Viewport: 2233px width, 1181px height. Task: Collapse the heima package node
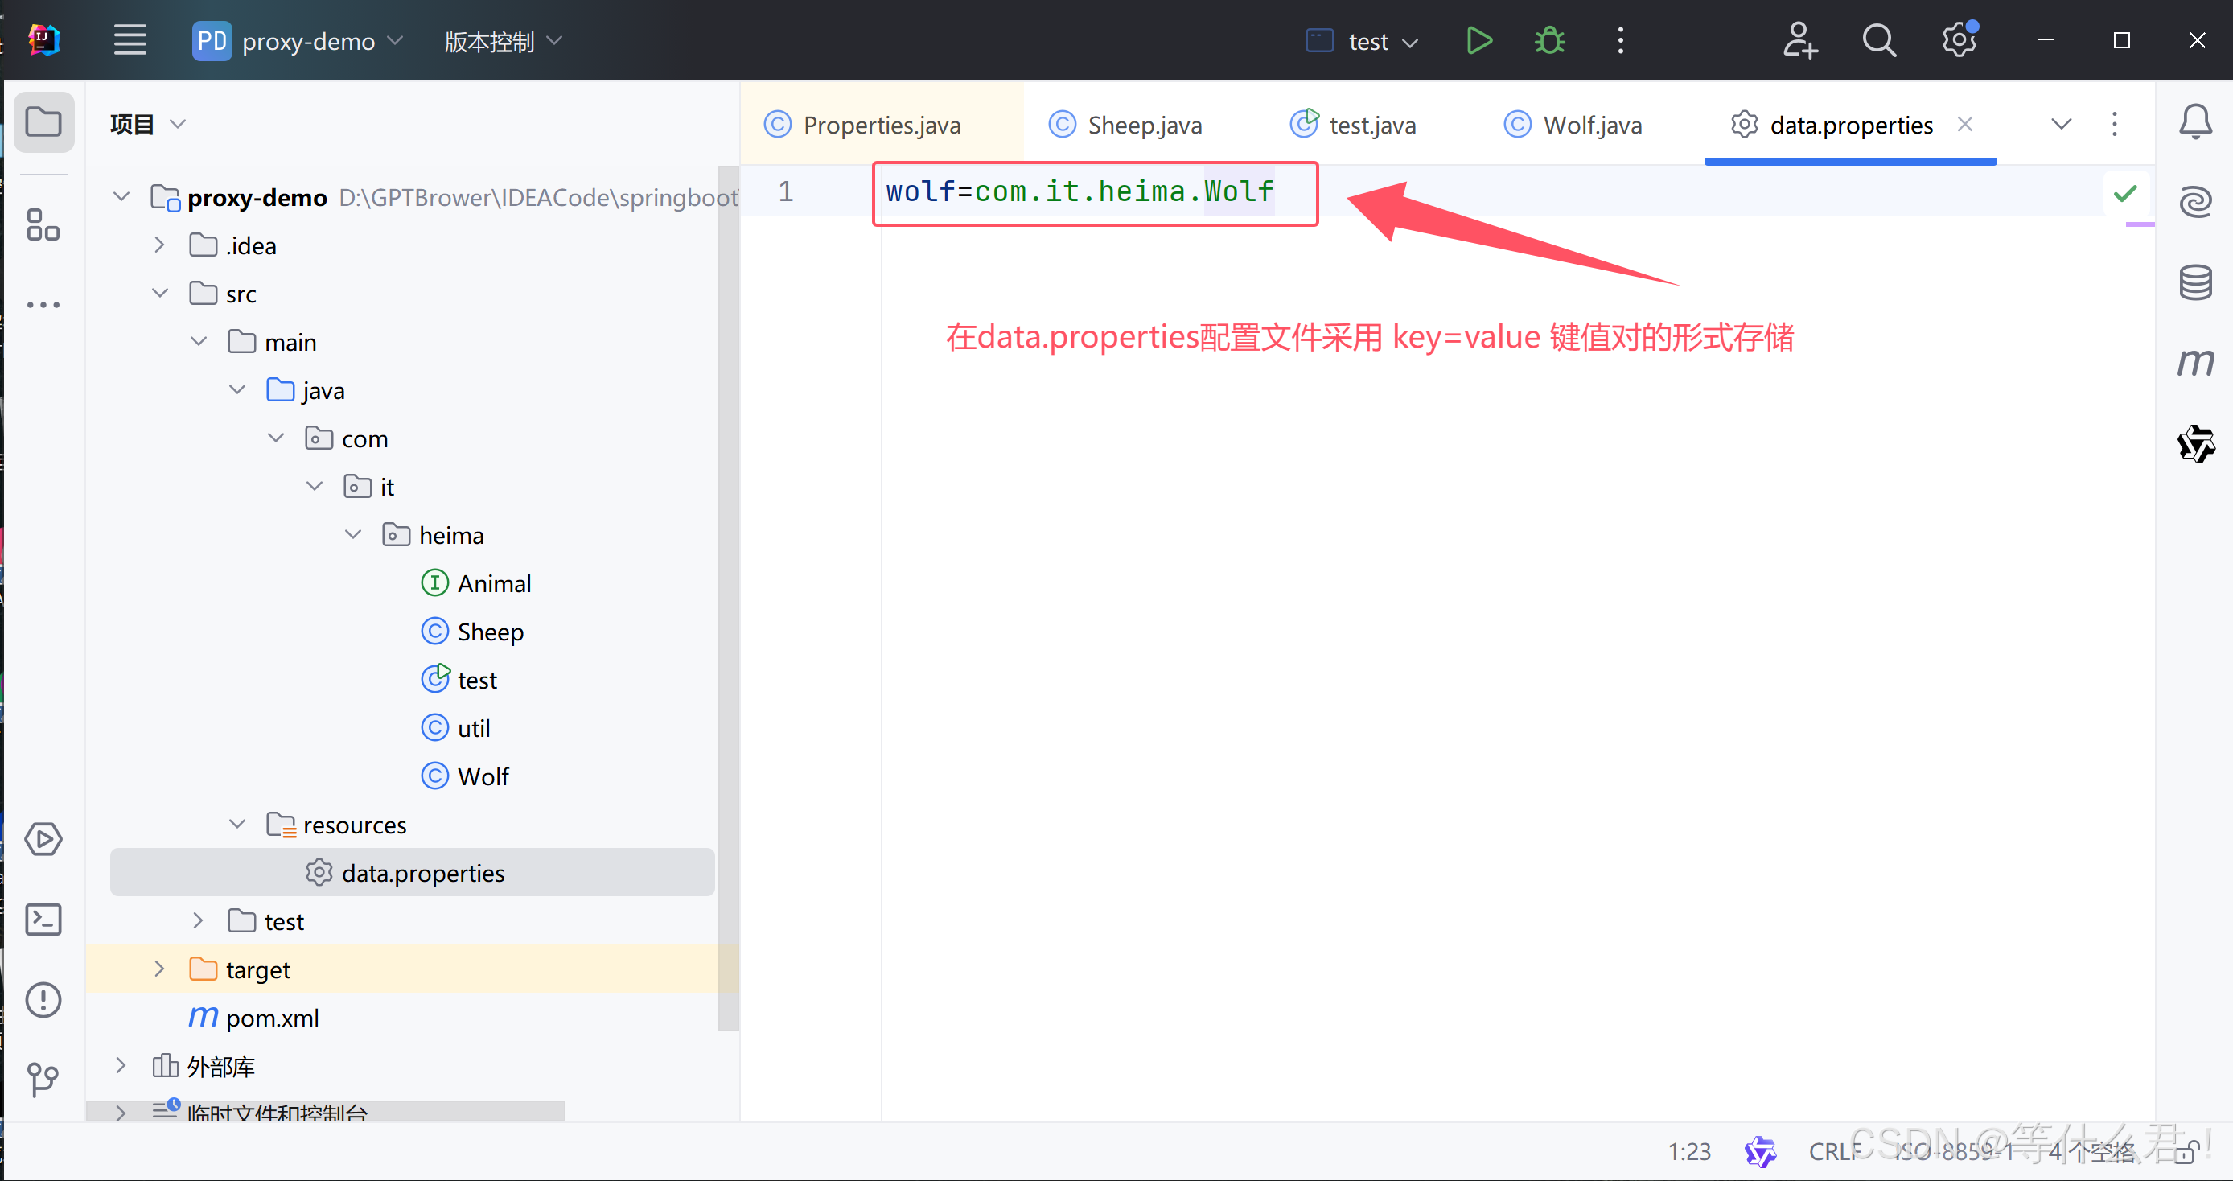click(x=353, y=535)
